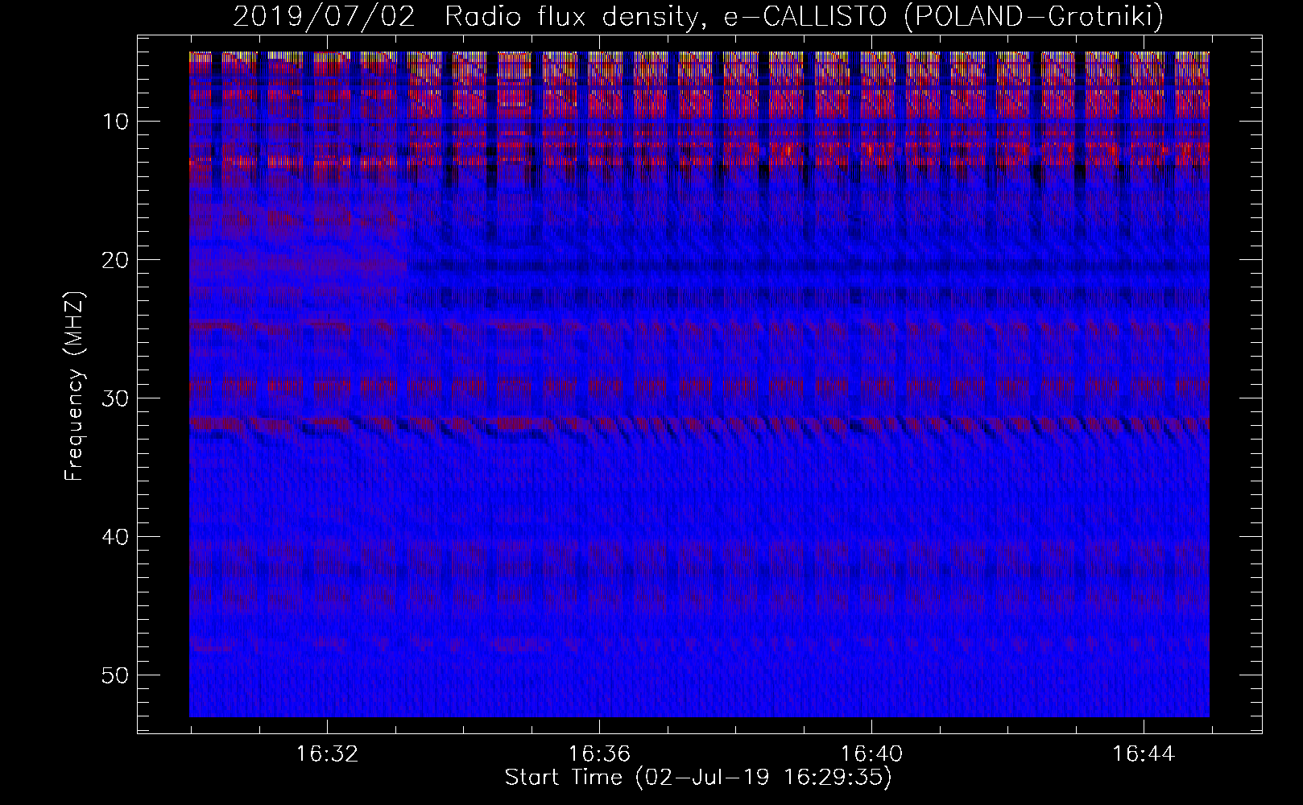Click the 30 MHz frequency tick label
This screenshot has height=805, width=1303.
(117, 398)
